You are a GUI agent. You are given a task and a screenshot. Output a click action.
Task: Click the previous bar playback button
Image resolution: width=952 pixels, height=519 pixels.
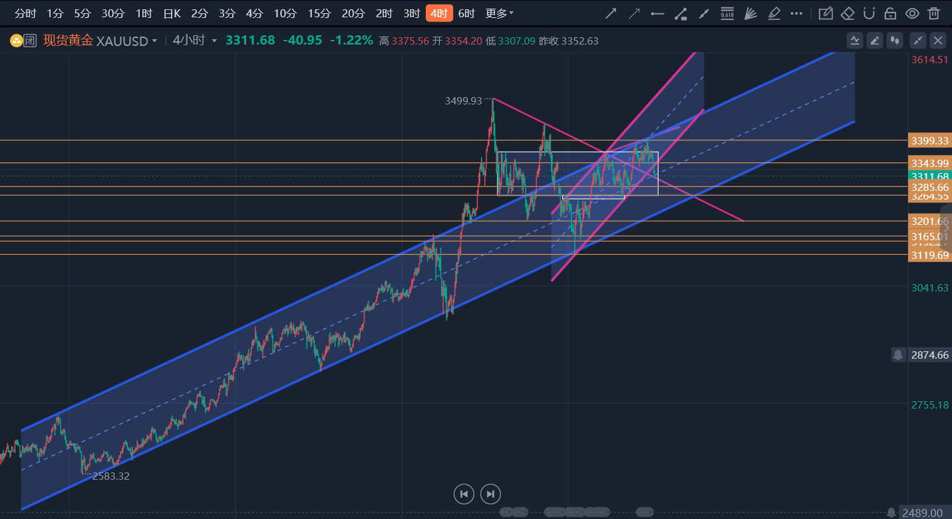click(x=464, y=494)
